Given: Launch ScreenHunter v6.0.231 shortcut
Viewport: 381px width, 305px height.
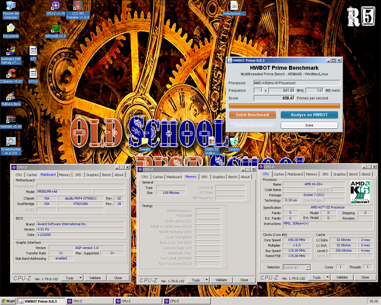Looking at the screenshot, I should (11, 146).
